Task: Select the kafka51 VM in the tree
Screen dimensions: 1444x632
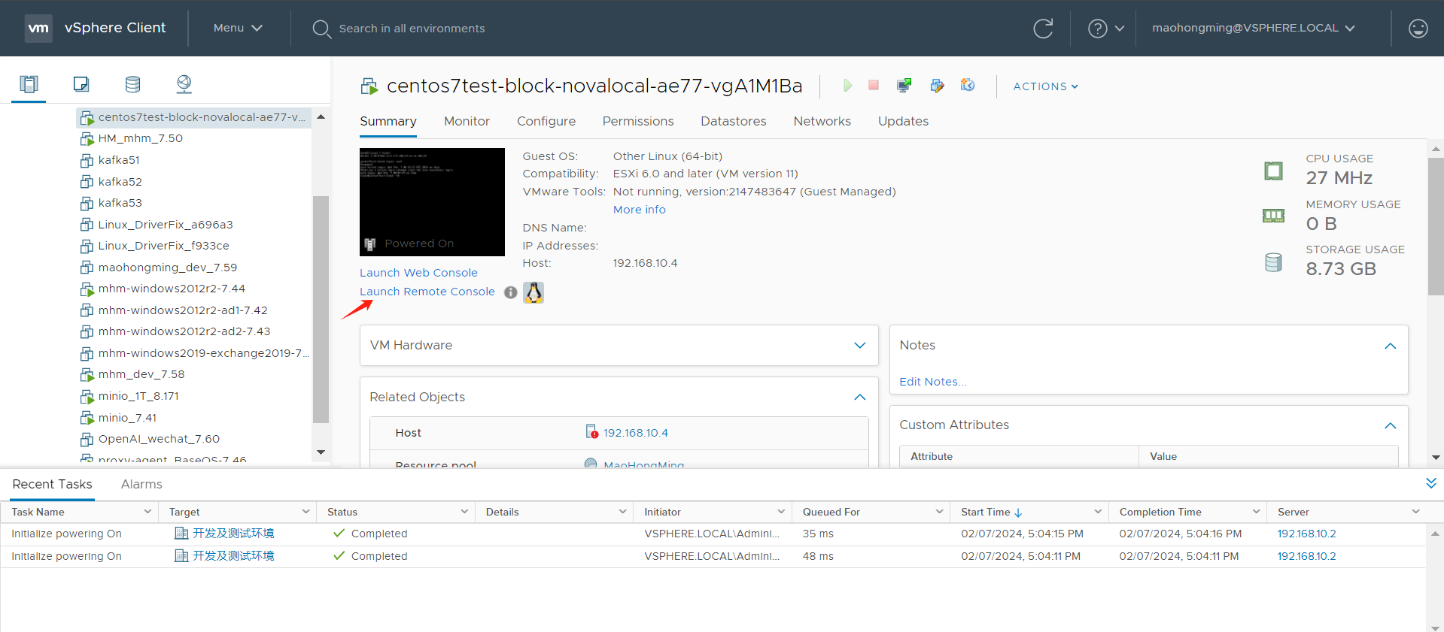Action: (119, 160)
